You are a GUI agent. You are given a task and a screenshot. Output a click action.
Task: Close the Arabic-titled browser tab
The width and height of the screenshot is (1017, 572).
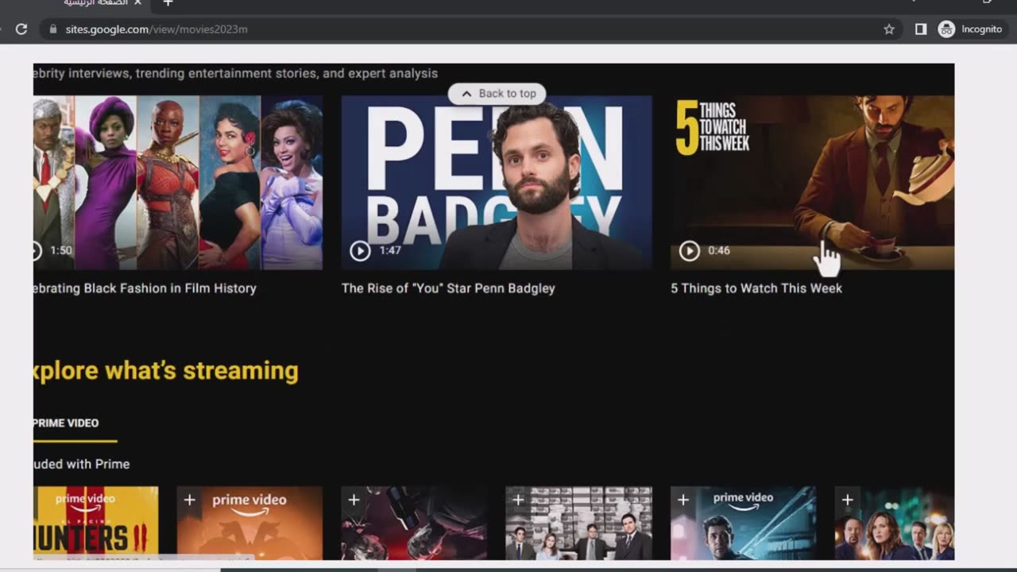pyautogui.click(x=137, y=3)
